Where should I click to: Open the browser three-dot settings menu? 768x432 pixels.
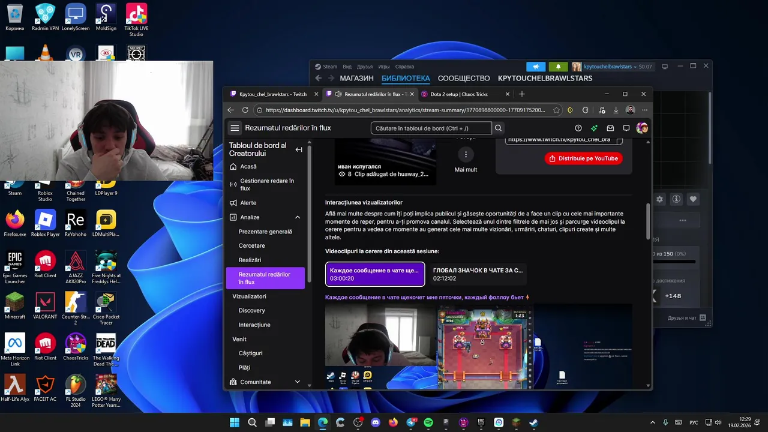(644, 110)
